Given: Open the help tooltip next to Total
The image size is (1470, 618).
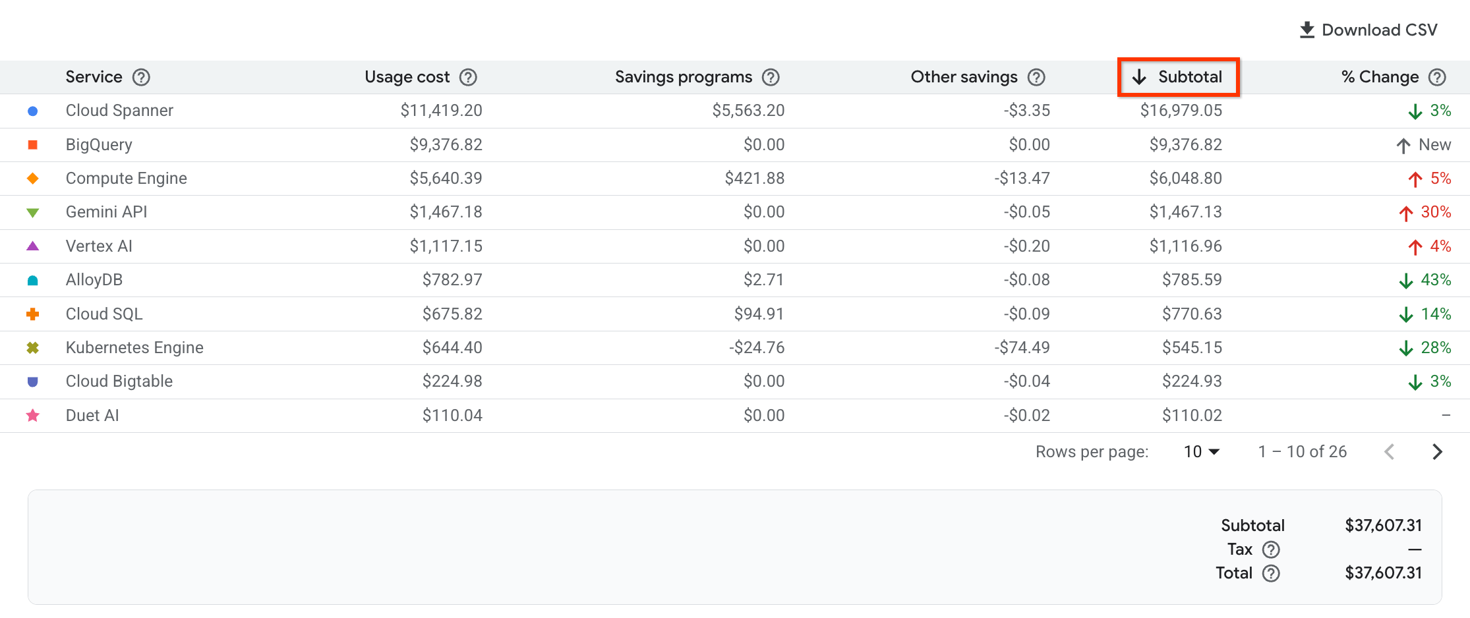Looking at the screenshot, I should coord(1272,573).
